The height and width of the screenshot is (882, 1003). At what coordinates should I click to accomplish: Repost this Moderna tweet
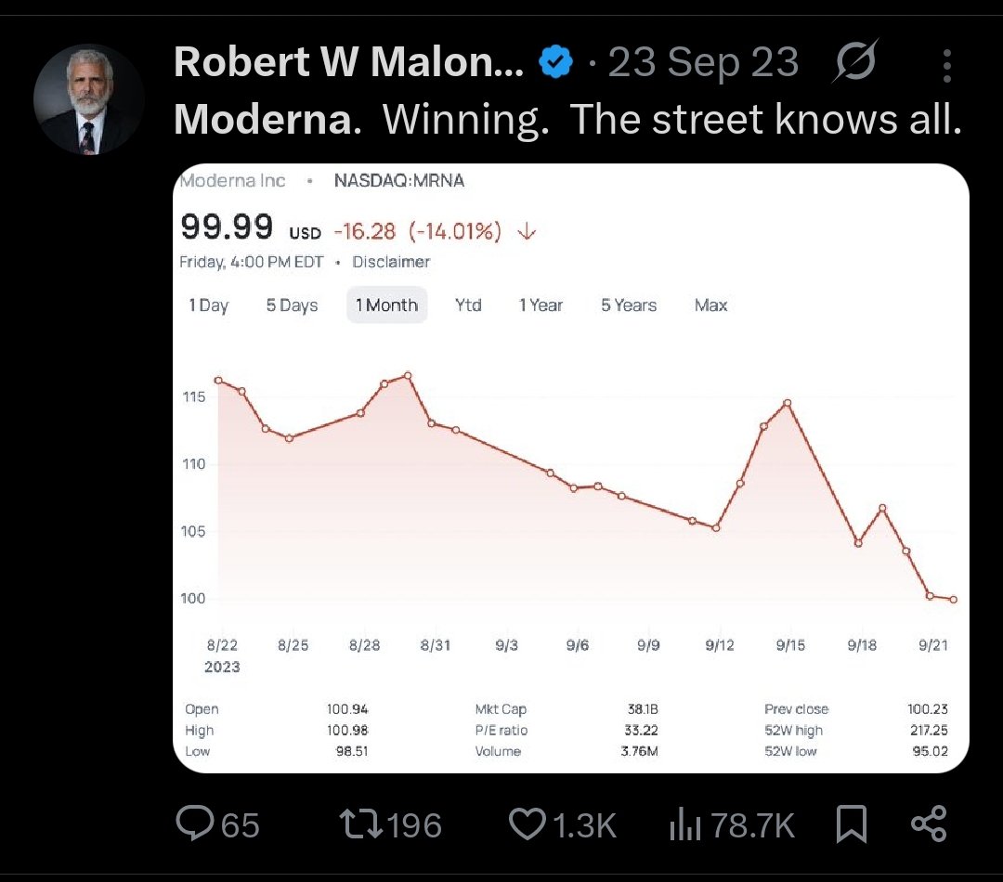[x=357, y=824]
